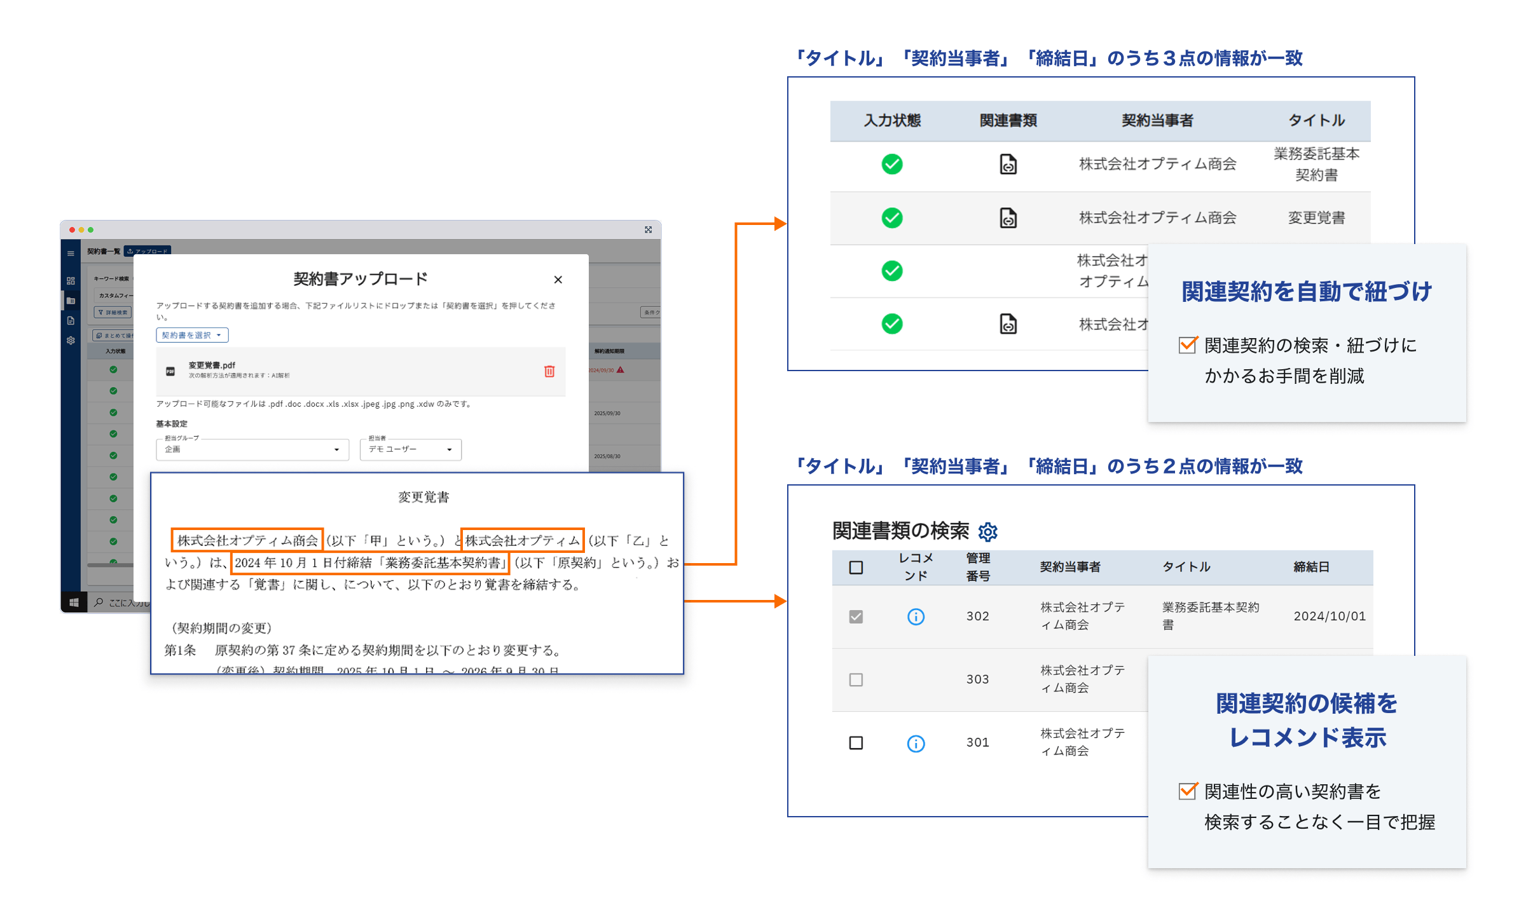This screenshot has height=919, width=1526.
Task: Check the checkbox for row 303
Action: point(856,680)
